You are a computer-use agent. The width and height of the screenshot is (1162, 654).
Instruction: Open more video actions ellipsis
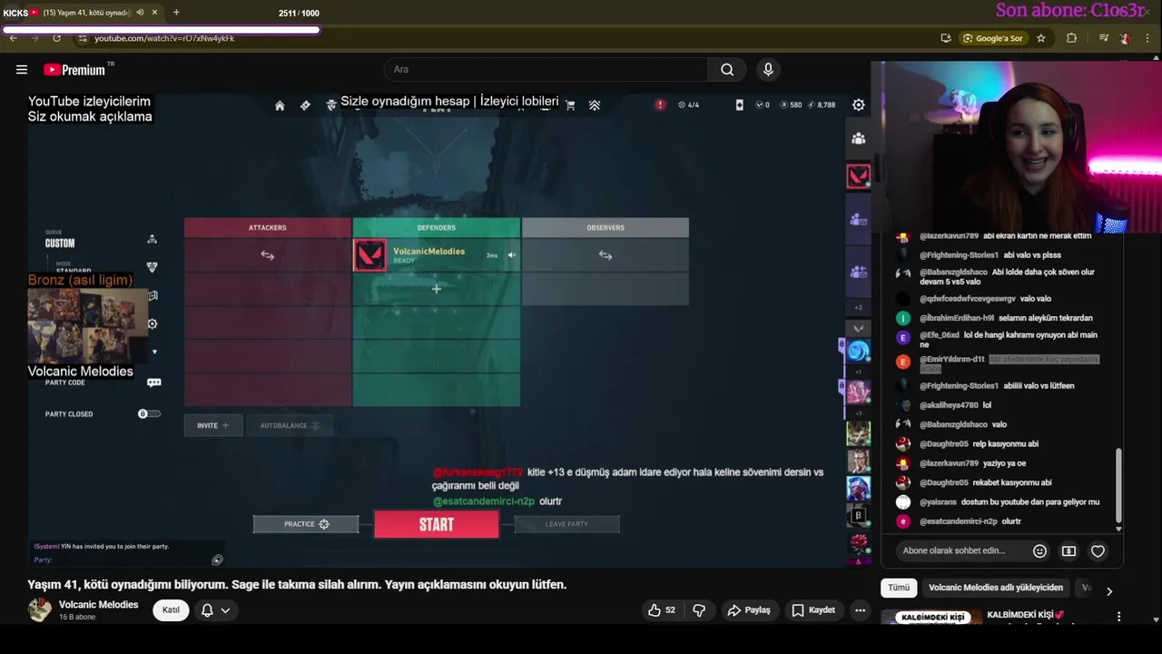point(860,610)
